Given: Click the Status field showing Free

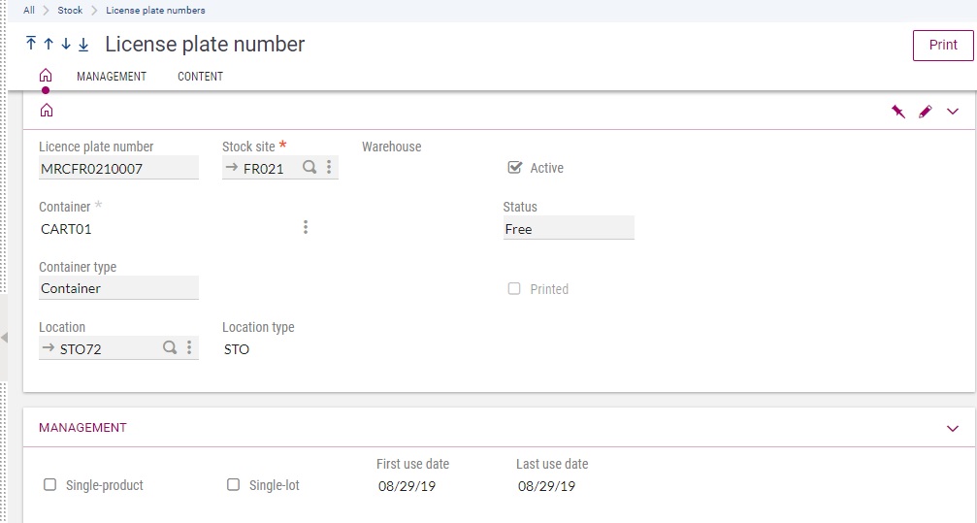Looking at the screenshot, I should click(569, 228).
